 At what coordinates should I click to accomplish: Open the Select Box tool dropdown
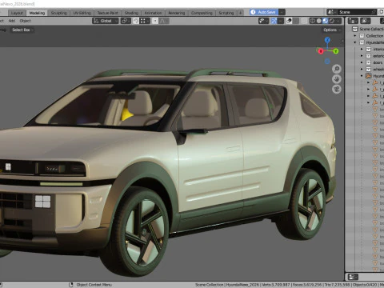click(x=22, y=30)
